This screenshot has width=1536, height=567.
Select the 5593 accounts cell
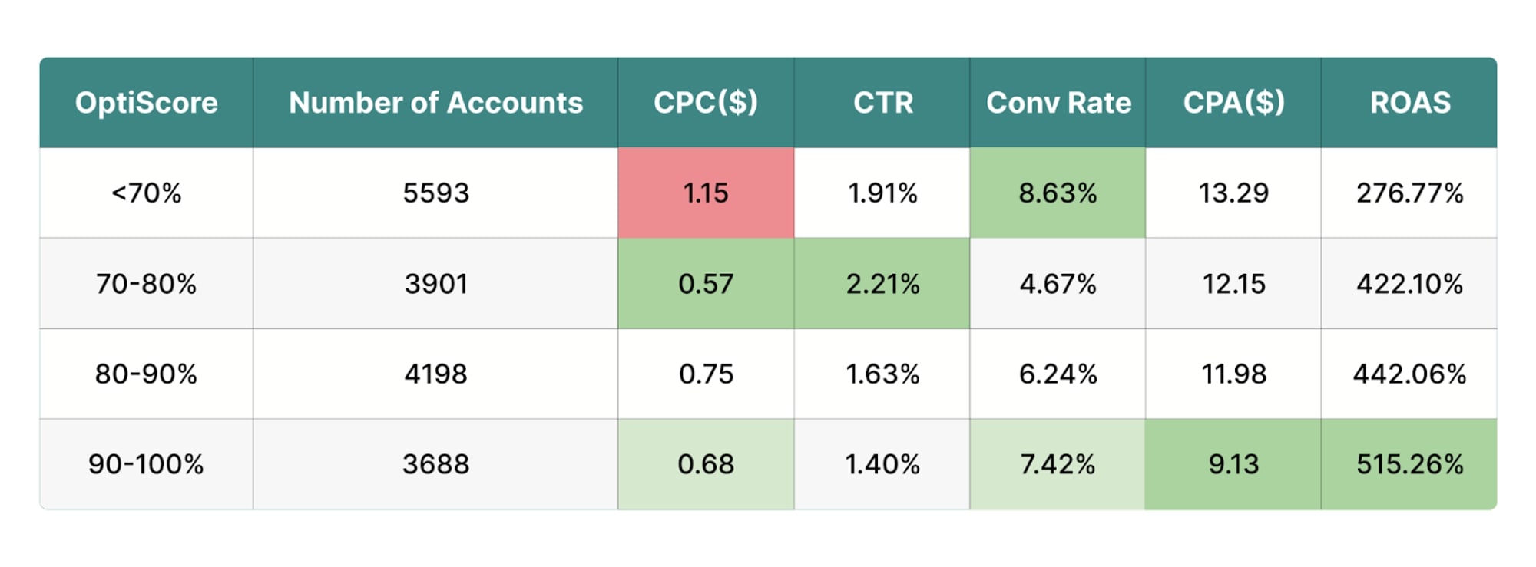pyautogui.click(x=435, y=193)
